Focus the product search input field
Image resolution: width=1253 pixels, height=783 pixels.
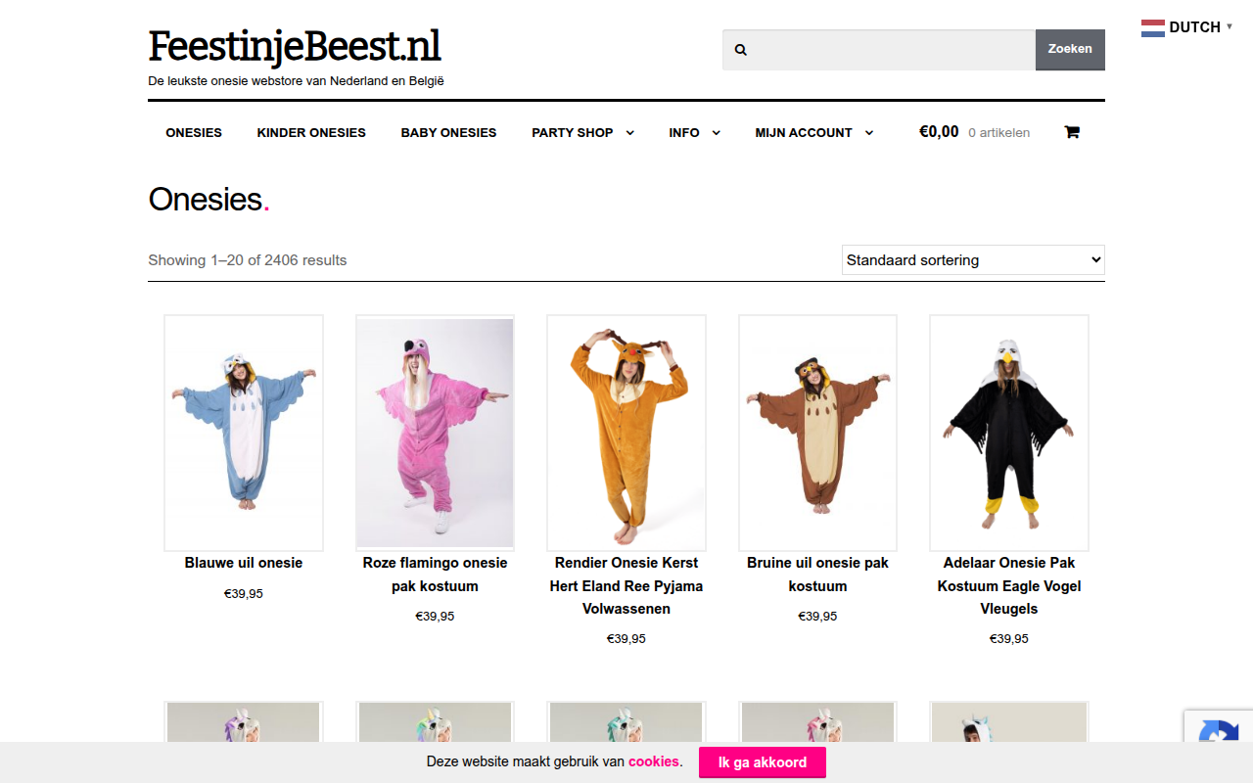pos(879,50)
